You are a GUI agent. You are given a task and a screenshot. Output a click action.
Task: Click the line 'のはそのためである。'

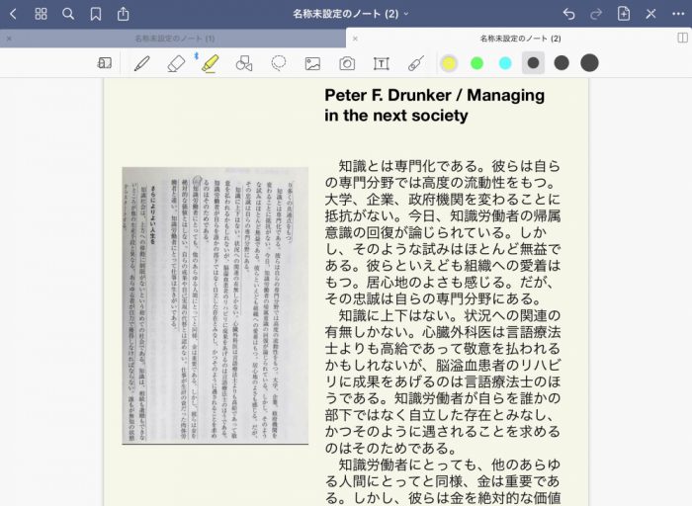coord(392,449)
